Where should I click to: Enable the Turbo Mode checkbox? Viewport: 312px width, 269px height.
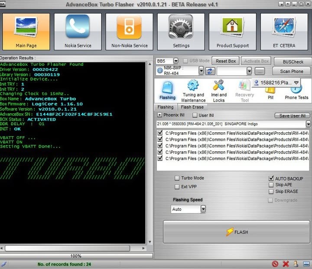click(177, 178)
